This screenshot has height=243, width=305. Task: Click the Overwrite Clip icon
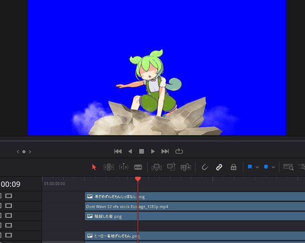point(171,167)
